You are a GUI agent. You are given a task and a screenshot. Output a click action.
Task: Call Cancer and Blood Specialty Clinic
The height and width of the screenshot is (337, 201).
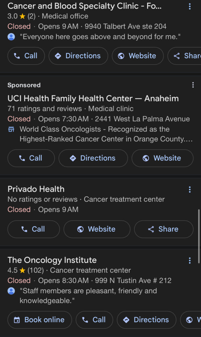26,56
